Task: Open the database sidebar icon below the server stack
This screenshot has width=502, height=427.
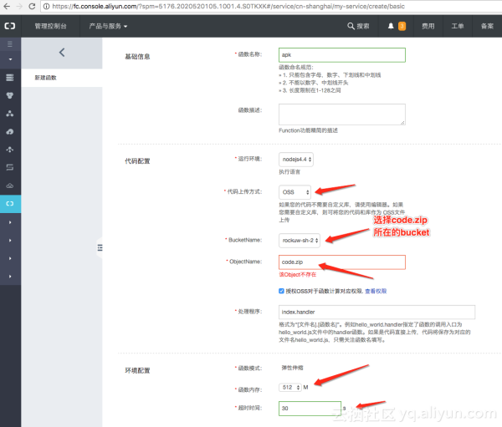Action: click(10, 95)
